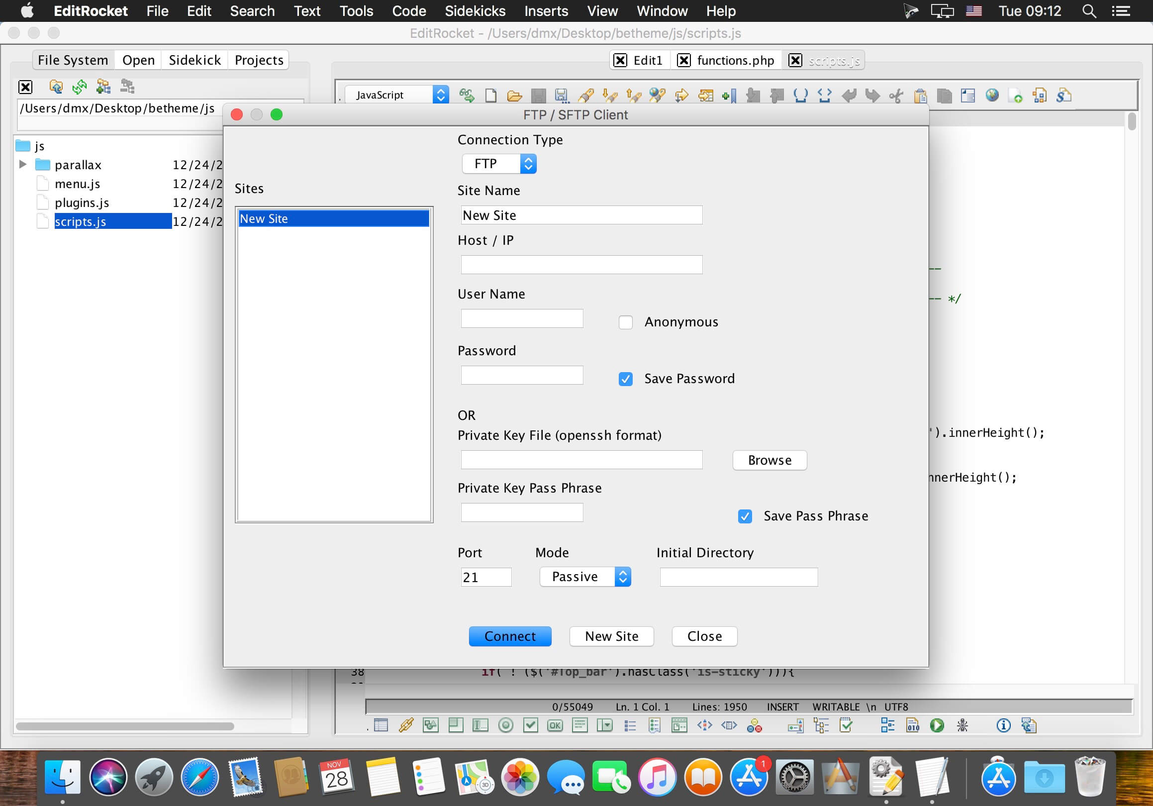This screenshot has height=806, width=1153.
Task: Click the table inserter icon in bottom toolbar
Action: tap(381, 725)
